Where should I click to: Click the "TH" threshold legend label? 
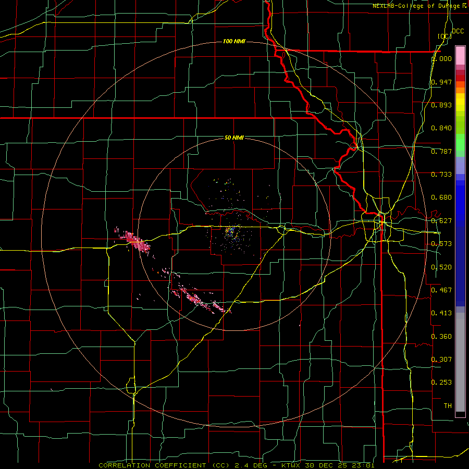pos(448,406)
